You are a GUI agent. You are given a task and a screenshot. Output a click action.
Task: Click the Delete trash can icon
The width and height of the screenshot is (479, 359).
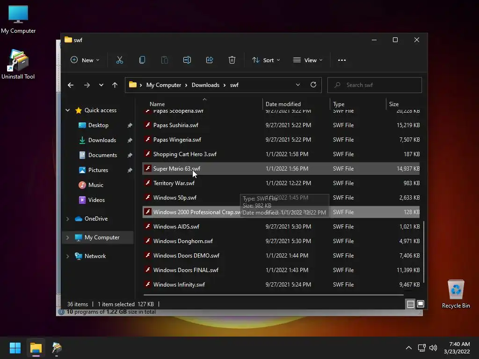pos(232,60)
